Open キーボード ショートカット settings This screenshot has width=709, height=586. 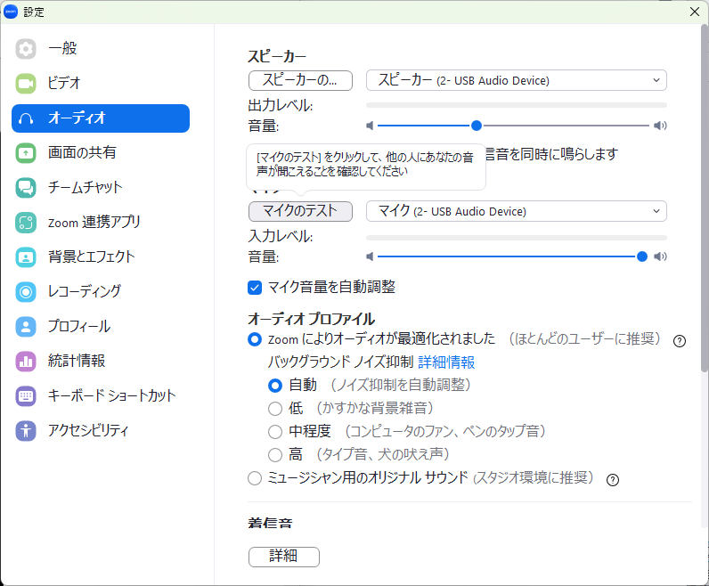[101, 396]
